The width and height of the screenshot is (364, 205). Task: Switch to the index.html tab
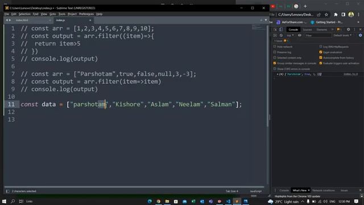coord(22,20)
